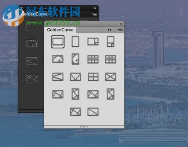188x147 pixels.
Task: Select the landscape golden spiral overlay icon
Action: click(58, 59)
